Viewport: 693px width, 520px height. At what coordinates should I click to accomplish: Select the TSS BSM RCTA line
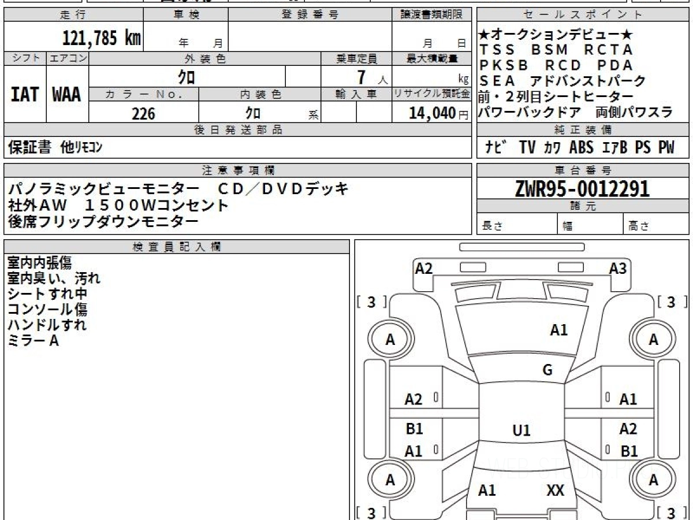pos(556,50)
